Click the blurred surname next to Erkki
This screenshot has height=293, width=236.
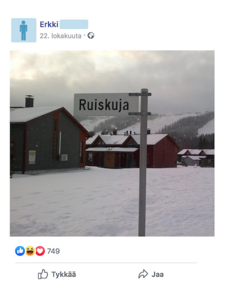[x=74, y=24]
